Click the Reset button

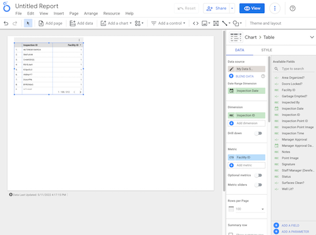click(186, 8)
